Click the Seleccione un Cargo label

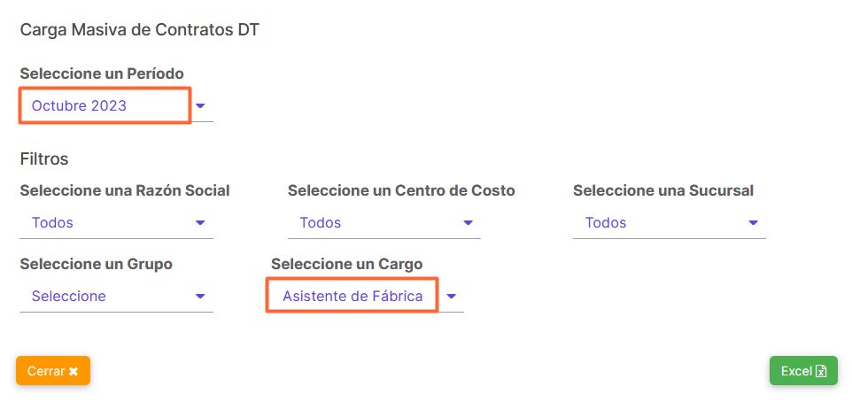point(347,264)
